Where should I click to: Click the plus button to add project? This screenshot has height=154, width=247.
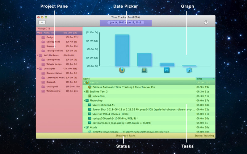[42, 22]
